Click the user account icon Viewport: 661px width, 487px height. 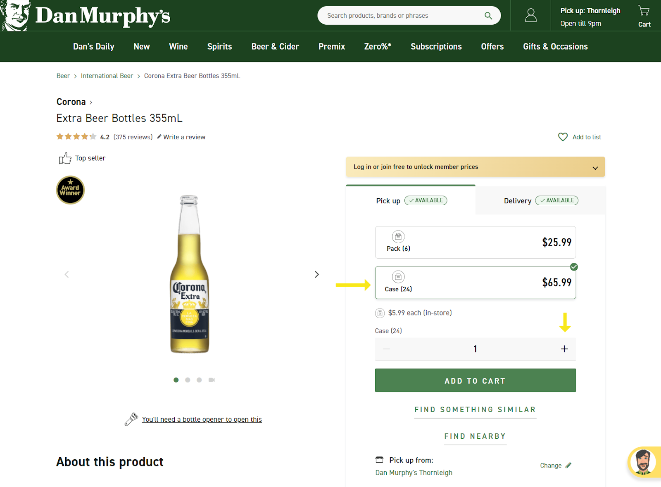tap(530, 16)
